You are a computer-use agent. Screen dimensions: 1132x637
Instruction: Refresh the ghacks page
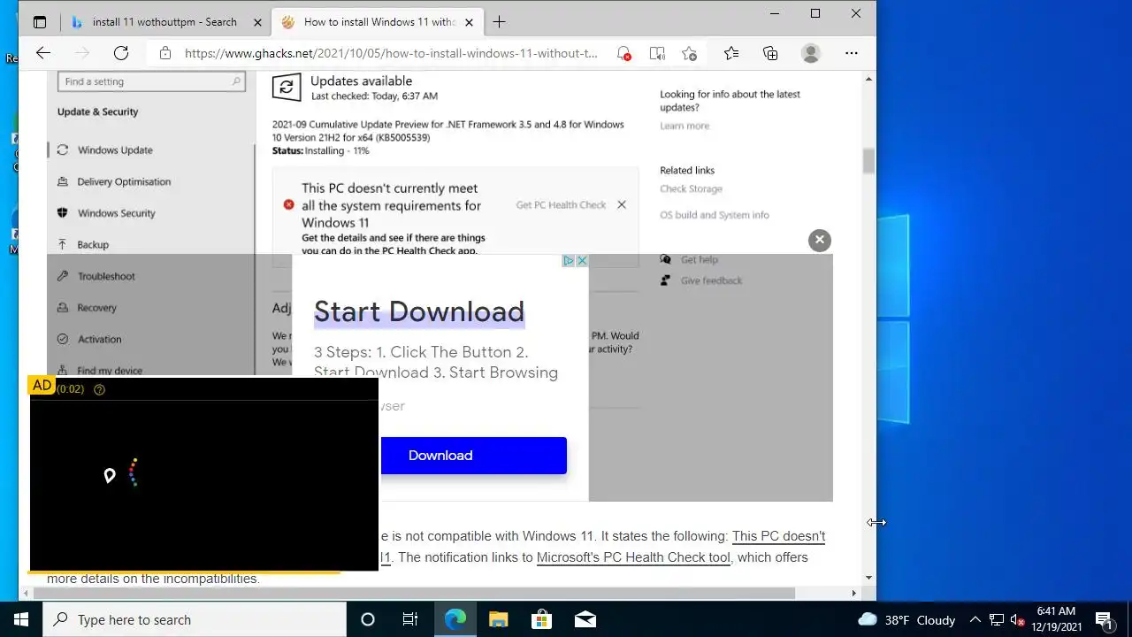(121, 53)
